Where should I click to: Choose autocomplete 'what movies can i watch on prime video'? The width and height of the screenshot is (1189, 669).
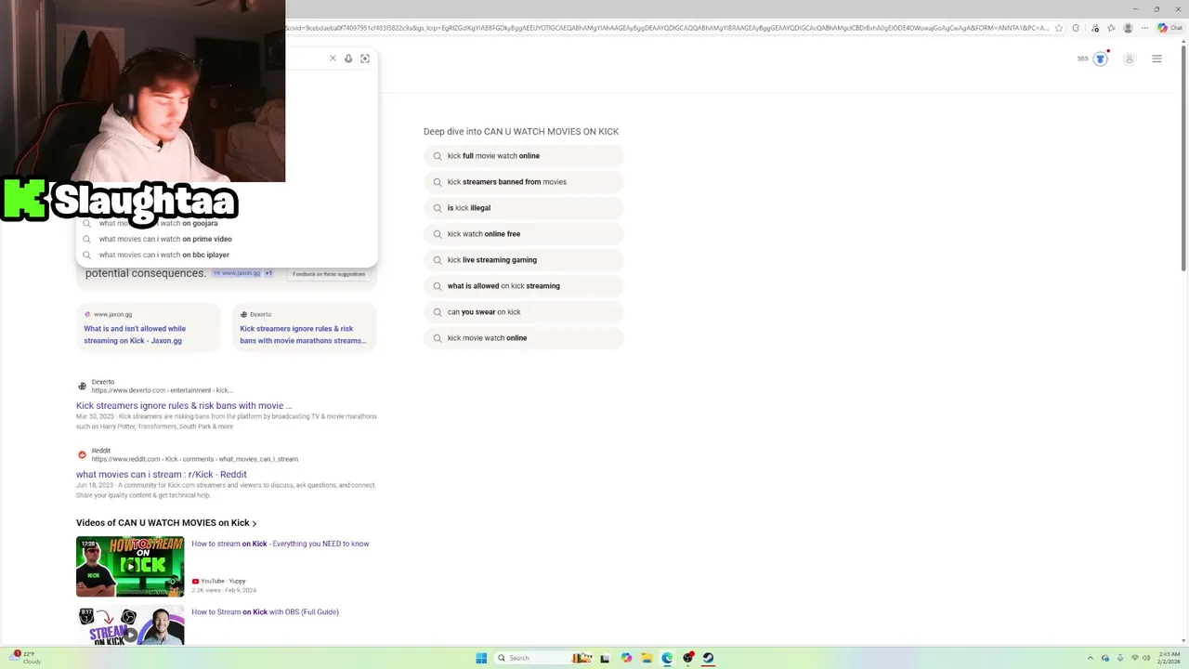tap(227, 239)
